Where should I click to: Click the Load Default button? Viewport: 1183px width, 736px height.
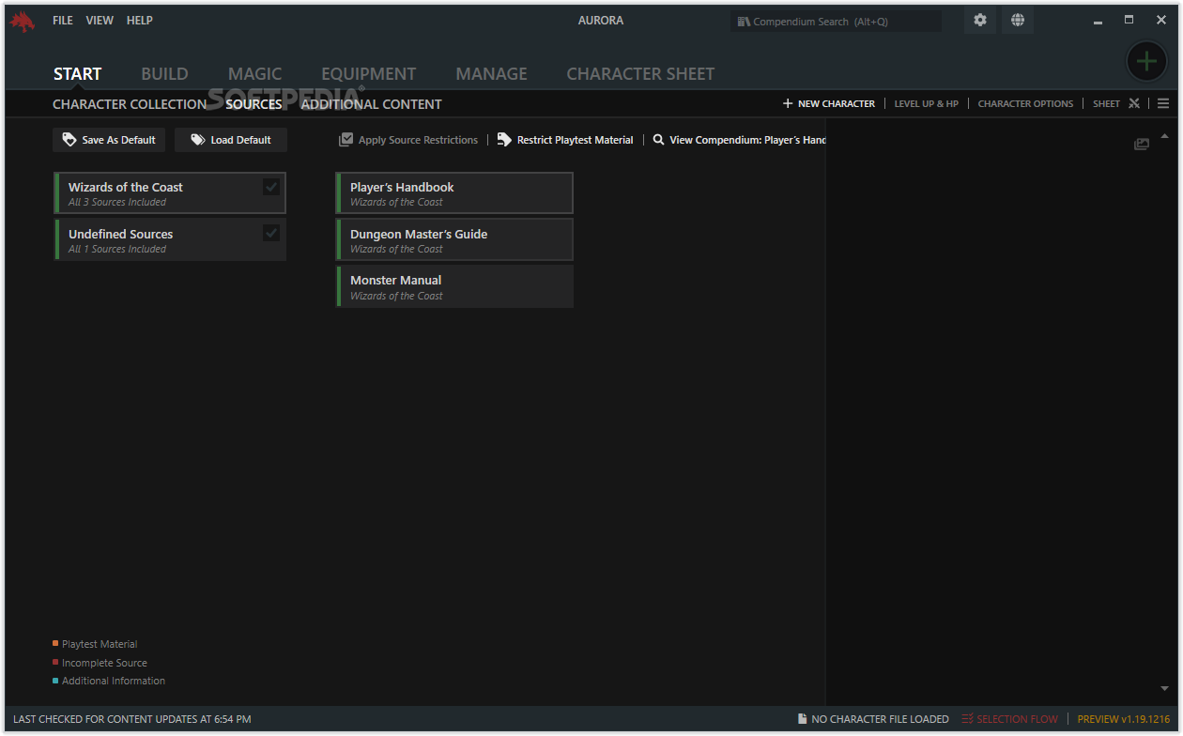(x=231, y=140)
